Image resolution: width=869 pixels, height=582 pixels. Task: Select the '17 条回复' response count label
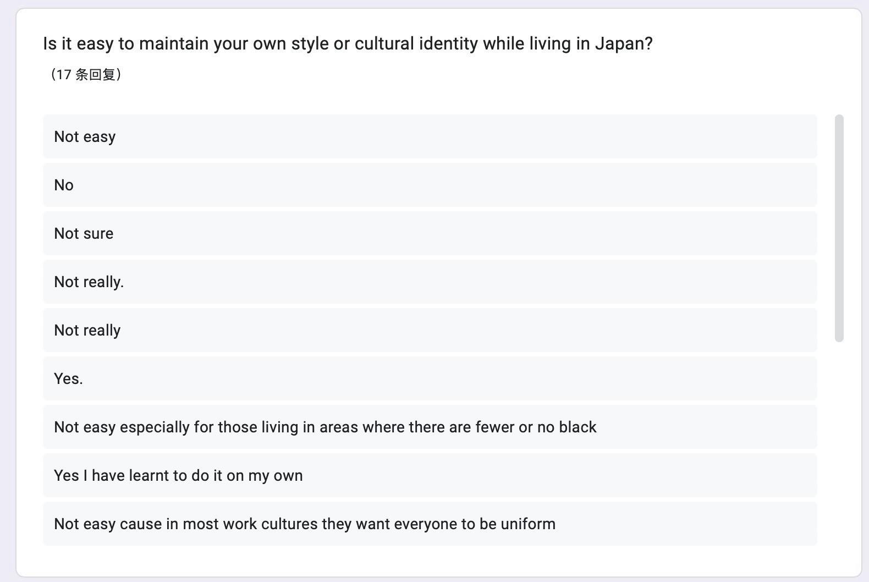(87, 74)
